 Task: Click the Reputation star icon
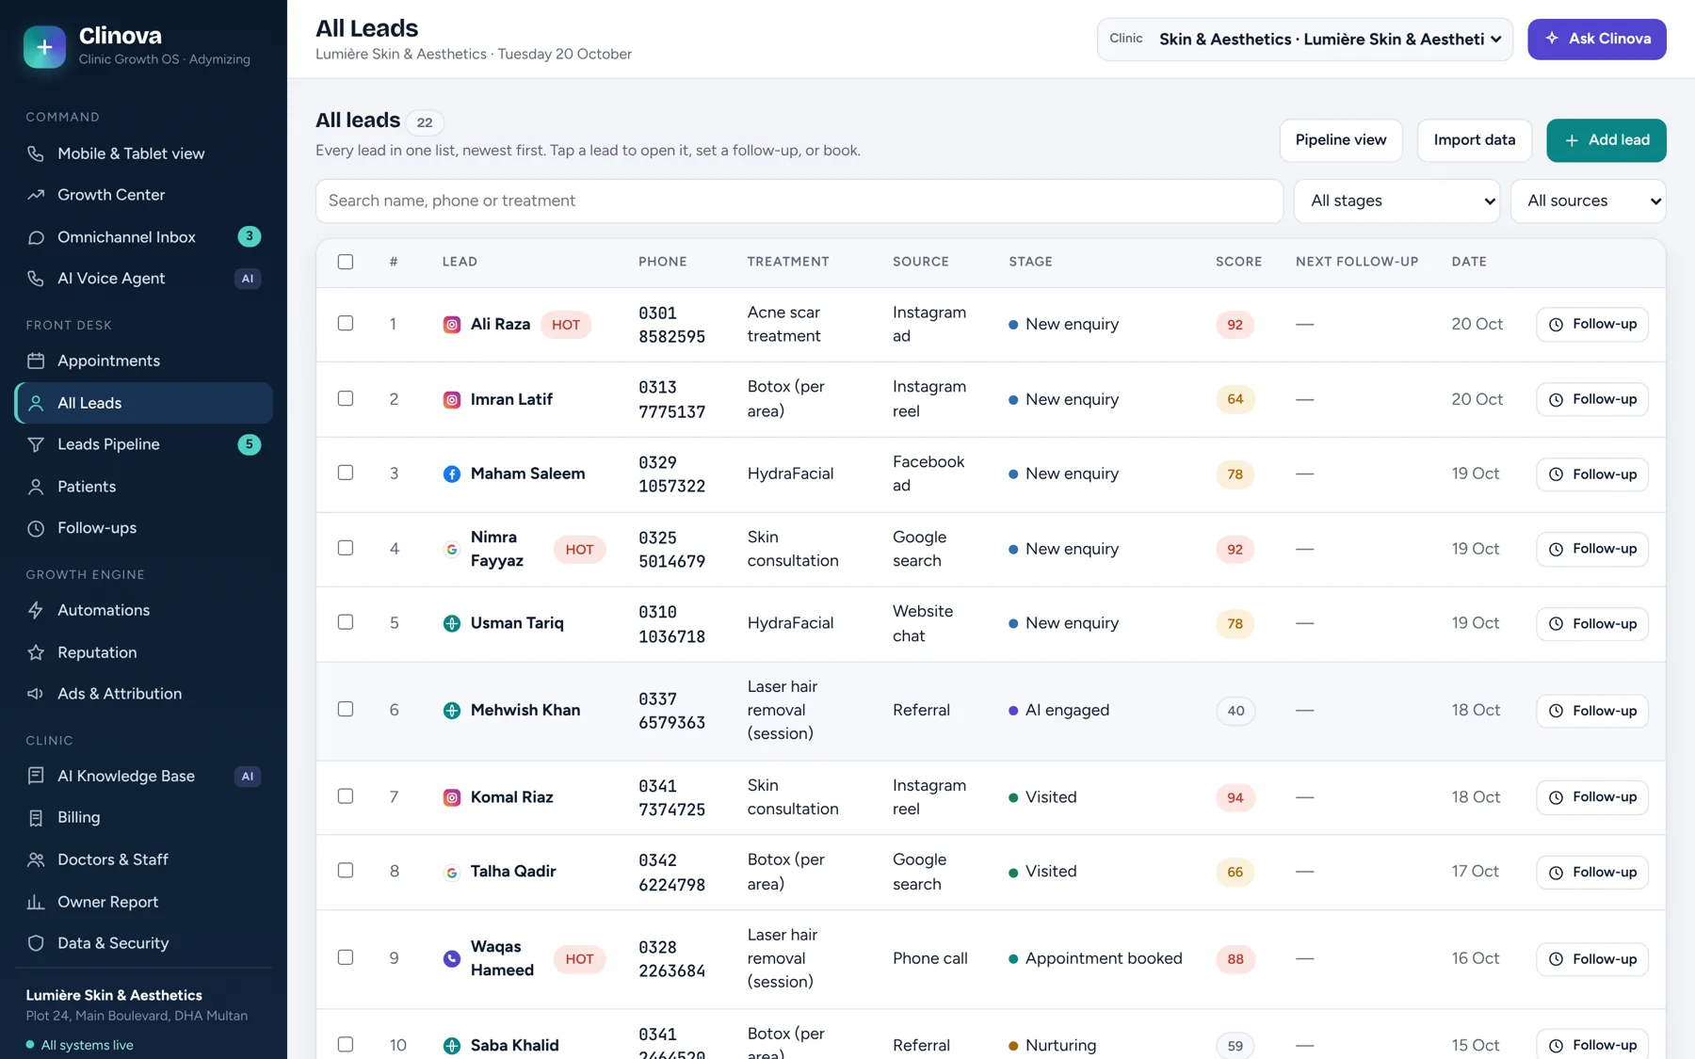point(36,652)
